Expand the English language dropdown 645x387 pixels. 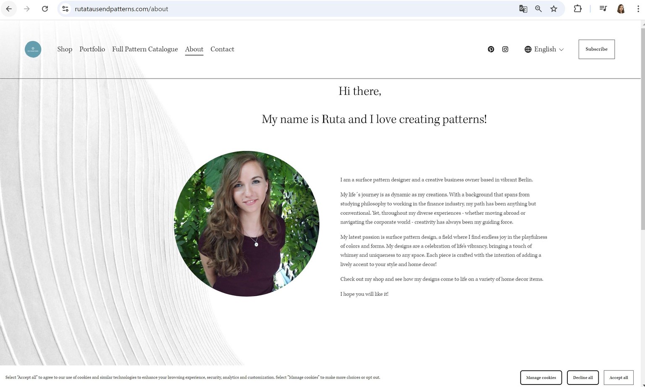549,49
